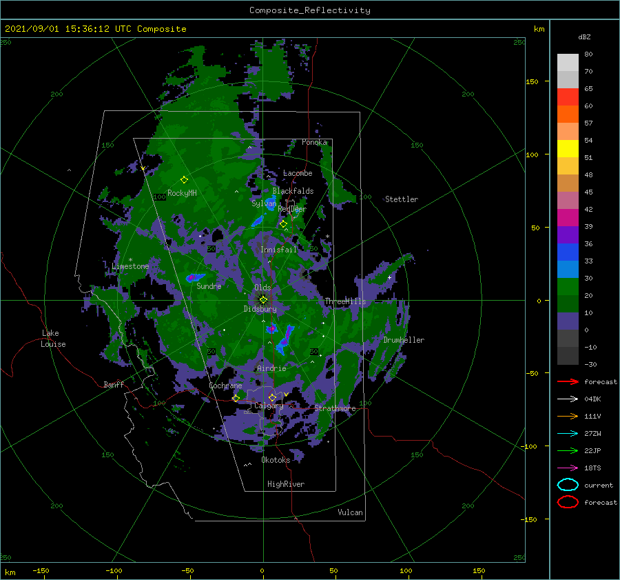The width and height of the screenshot is (620, 580).
Task: Pick the yellow 54 dBZ legend swatch
Action: [568, 149]
